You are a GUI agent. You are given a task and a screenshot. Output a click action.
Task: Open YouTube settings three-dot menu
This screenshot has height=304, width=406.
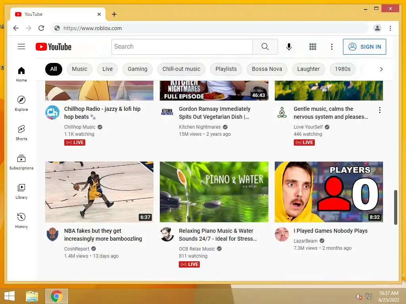[x=332, y=47]
